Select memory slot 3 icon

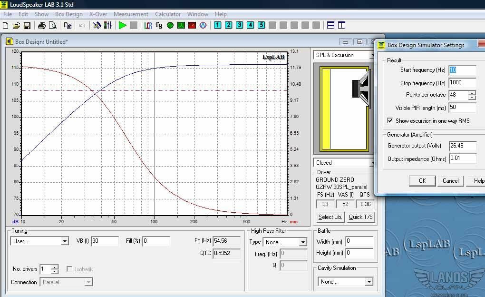(x=239, y=25)
